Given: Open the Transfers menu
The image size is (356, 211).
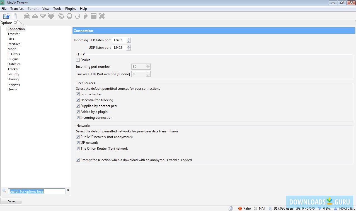Looking at the screenshot, I should pos(17,9).
